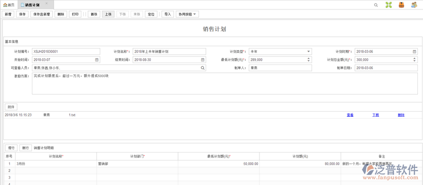Screen dimensions: 423x185
Task: Go to first record with 首张
Action: pyautogui.click(x=94, y=14)
